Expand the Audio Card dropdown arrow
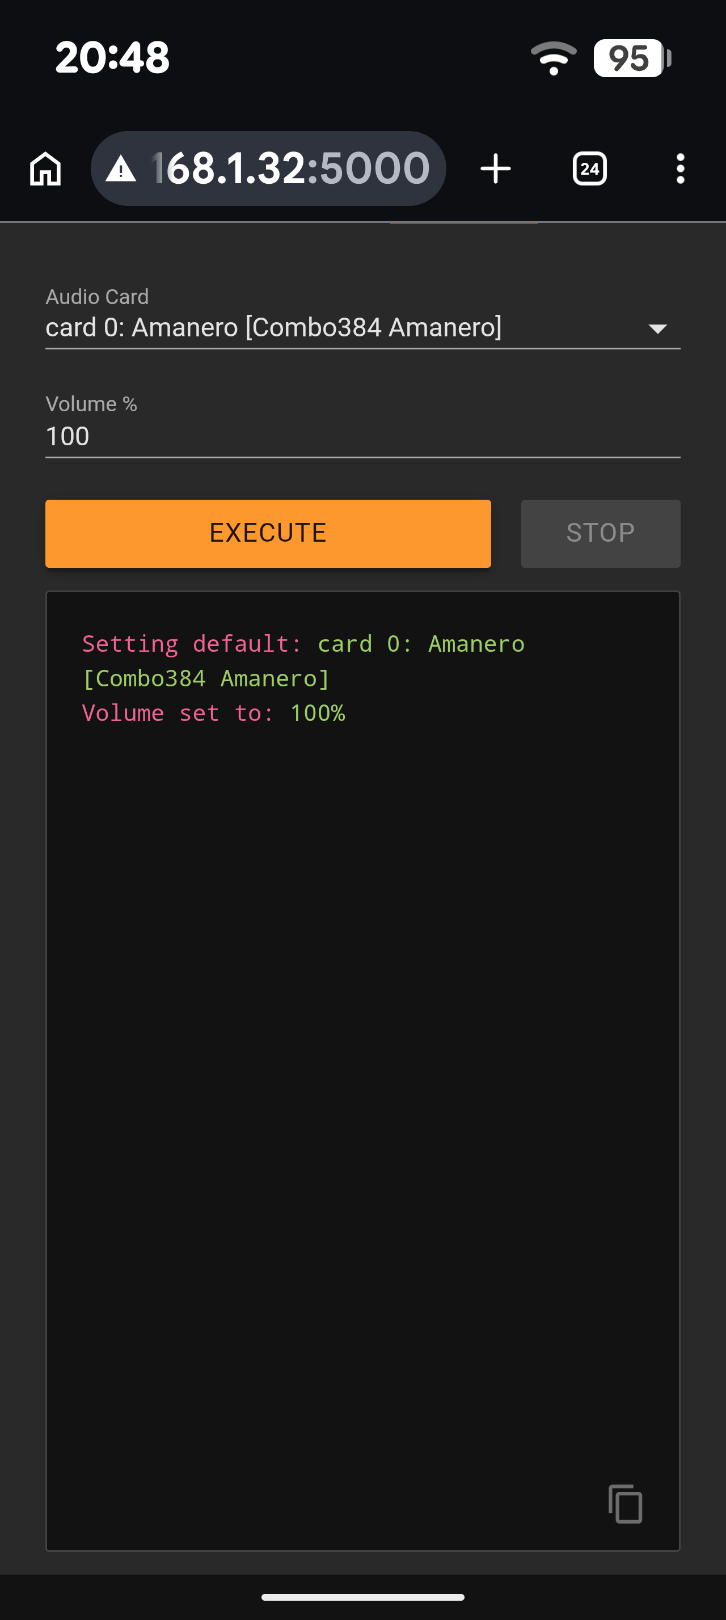This screenshot has height=1620, width=726. tap(657, 328)
